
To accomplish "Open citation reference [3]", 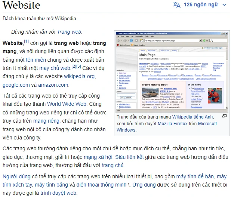I will click(x=78, y=66).
